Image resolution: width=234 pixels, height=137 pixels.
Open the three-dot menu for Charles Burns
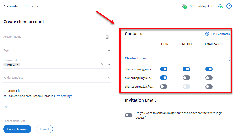230,59
